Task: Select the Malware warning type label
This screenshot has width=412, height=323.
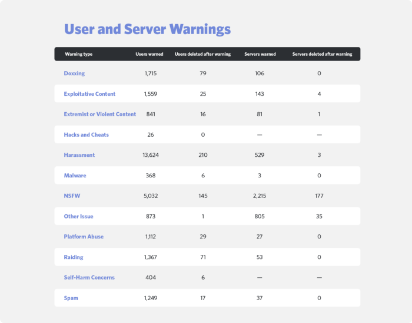Action: (75, 176)
